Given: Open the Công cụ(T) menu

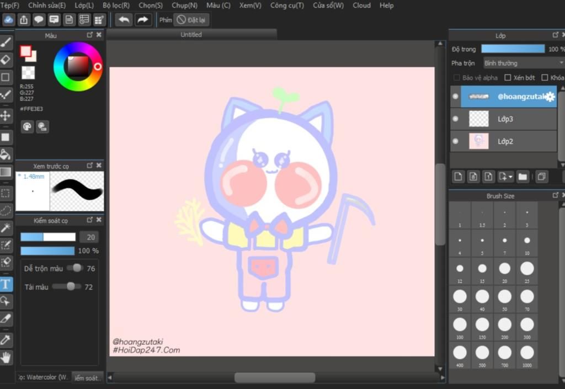Looking at the screenshot, I should coord(287,6).
